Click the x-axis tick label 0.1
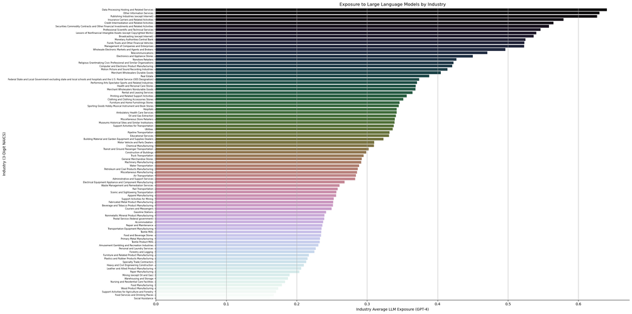The image size is (632, 314). 226,304
